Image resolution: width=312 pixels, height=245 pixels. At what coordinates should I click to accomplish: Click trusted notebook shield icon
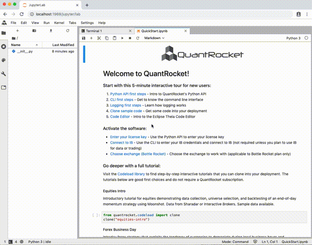tap(255, 242)
